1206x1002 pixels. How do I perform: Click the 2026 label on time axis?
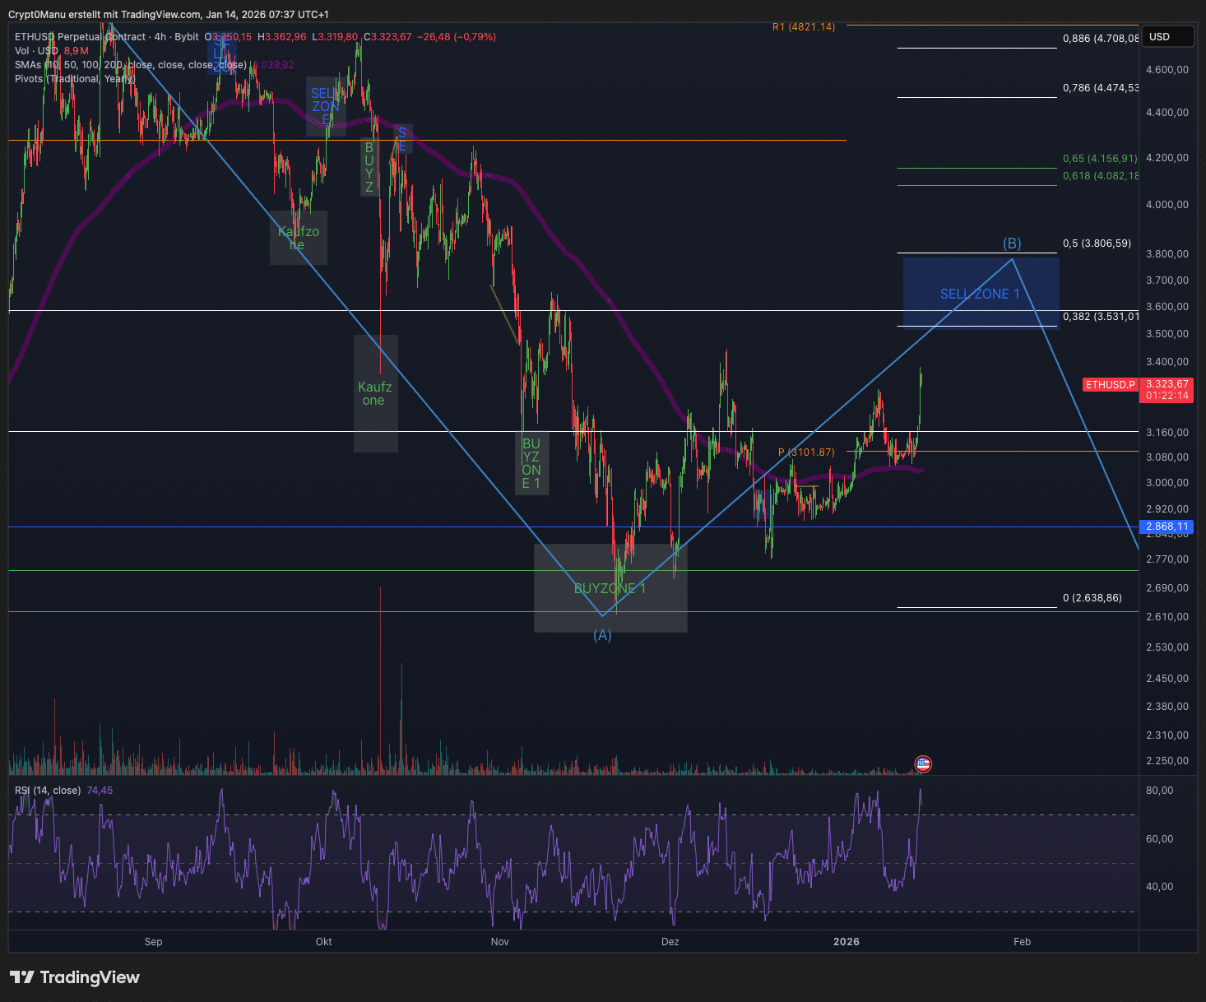coord(846,942)
